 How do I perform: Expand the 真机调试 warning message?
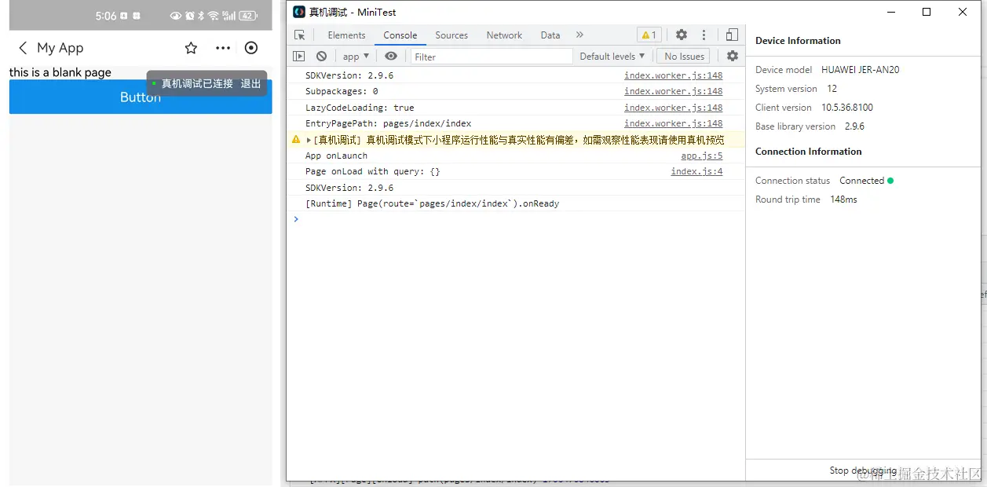point(309,140)
